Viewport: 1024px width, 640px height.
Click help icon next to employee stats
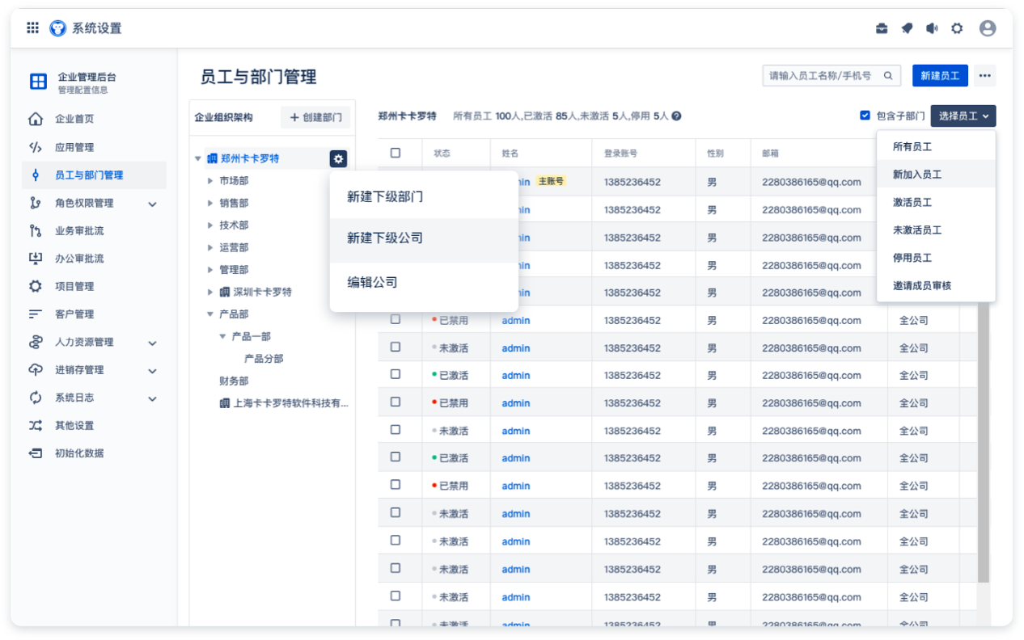click(676, 116)
